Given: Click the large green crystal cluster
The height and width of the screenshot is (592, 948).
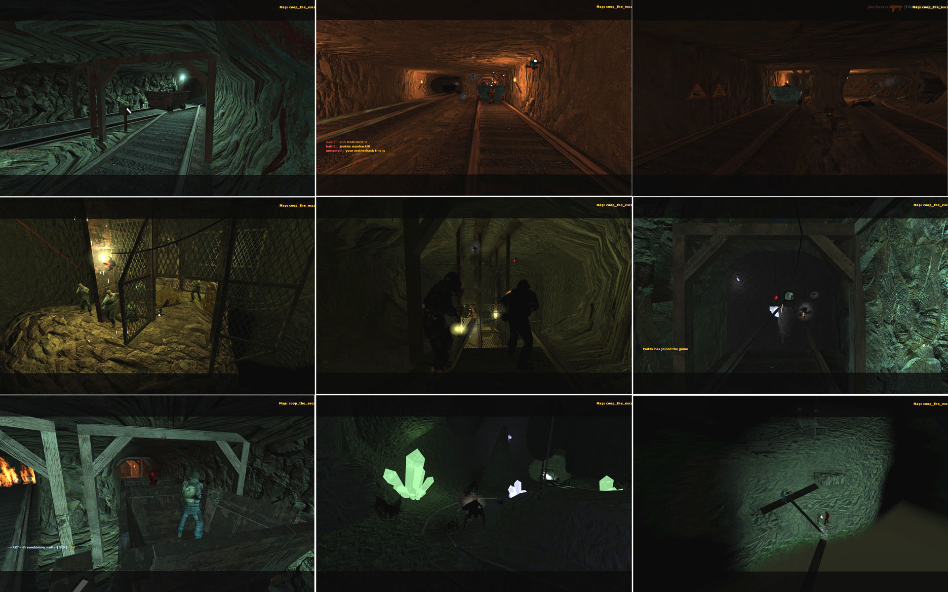Looking at the screenshot, I should [408, 475].
